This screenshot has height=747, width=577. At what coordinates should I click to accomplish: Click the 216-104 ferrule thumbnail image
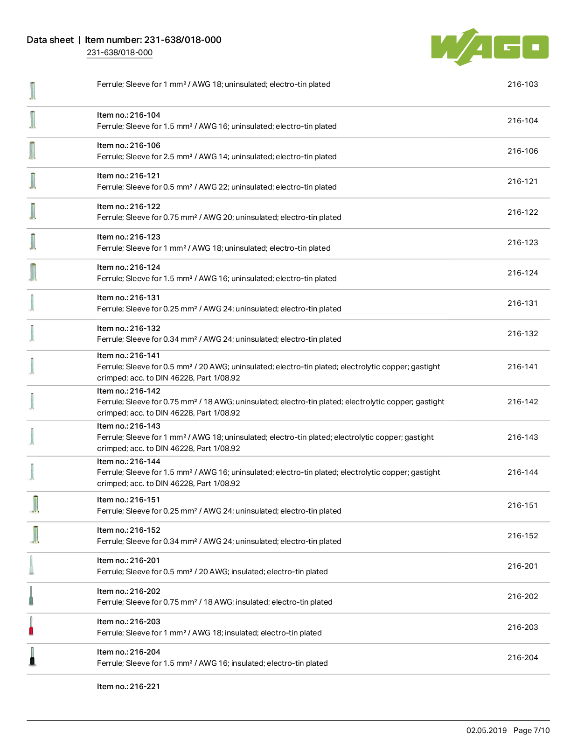(x=32, y=120)
